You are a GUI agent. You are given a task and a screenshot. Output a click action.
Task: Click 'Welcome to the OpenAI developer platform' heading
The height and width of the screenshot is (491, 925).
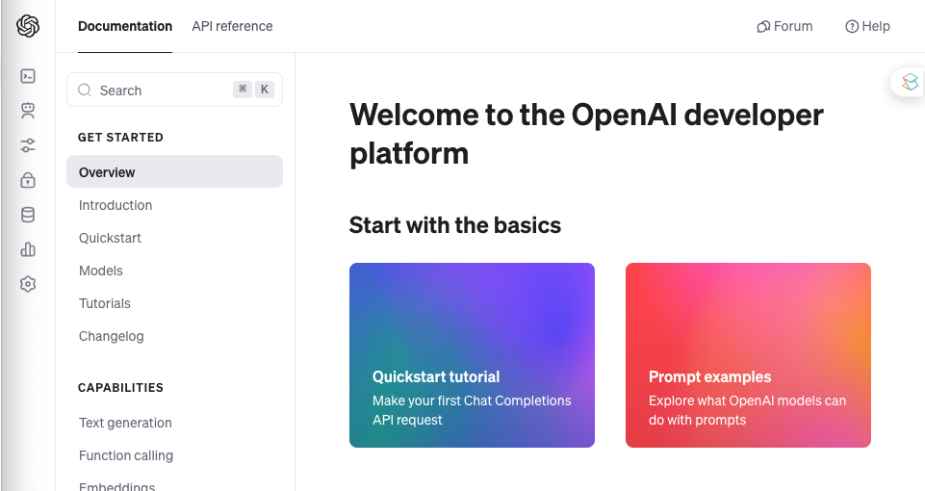[586, 134]
